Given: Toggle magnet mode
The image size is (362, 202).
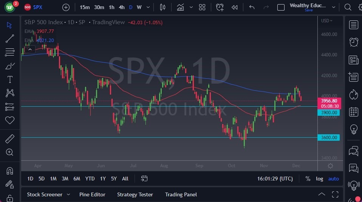Looking at the screenshot, I should [x=10, y=171].
